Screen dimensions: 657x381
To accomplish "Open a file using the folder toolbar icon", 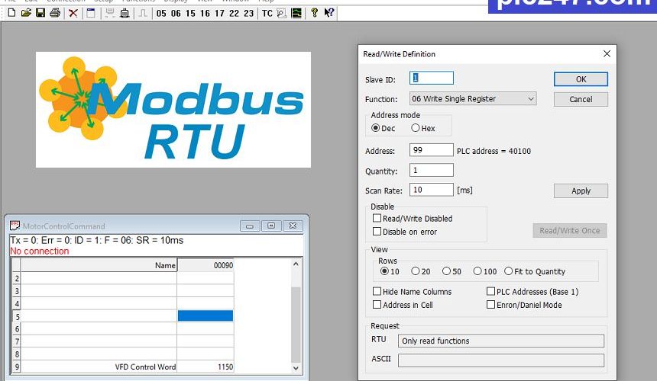I will tap(26, 13).
